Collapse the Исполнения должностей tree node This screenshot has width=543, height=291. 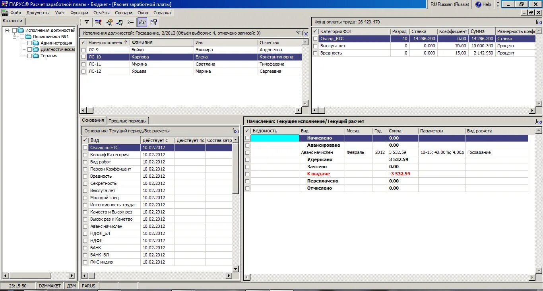pyautogui.click(x=7, y=30)
